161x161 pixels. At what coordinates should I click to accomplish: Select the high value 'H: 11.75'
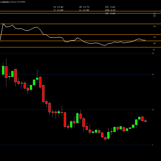84,7
